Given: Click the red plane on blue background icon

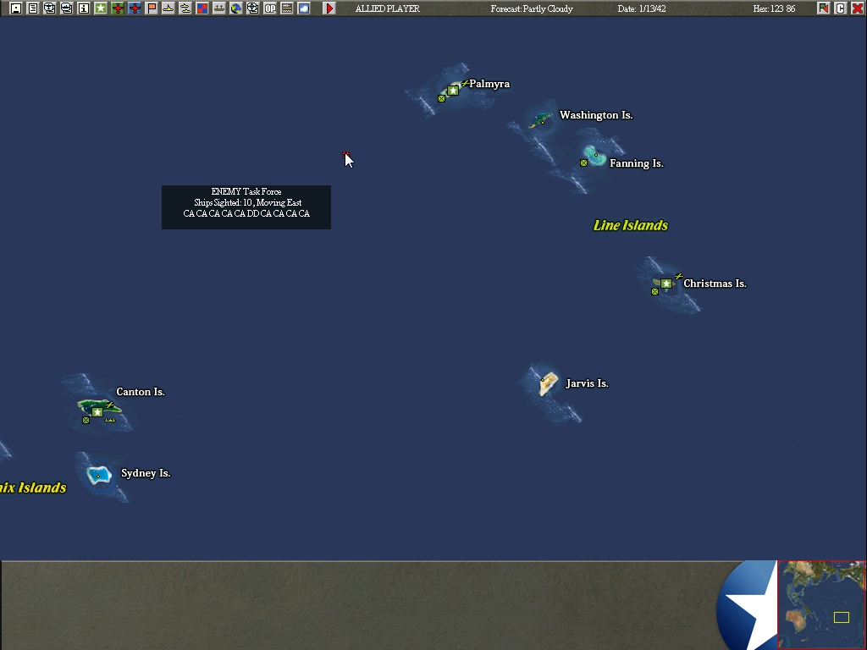Looking at the screenshot, I should pyautogui.click(x=135, y=8).
